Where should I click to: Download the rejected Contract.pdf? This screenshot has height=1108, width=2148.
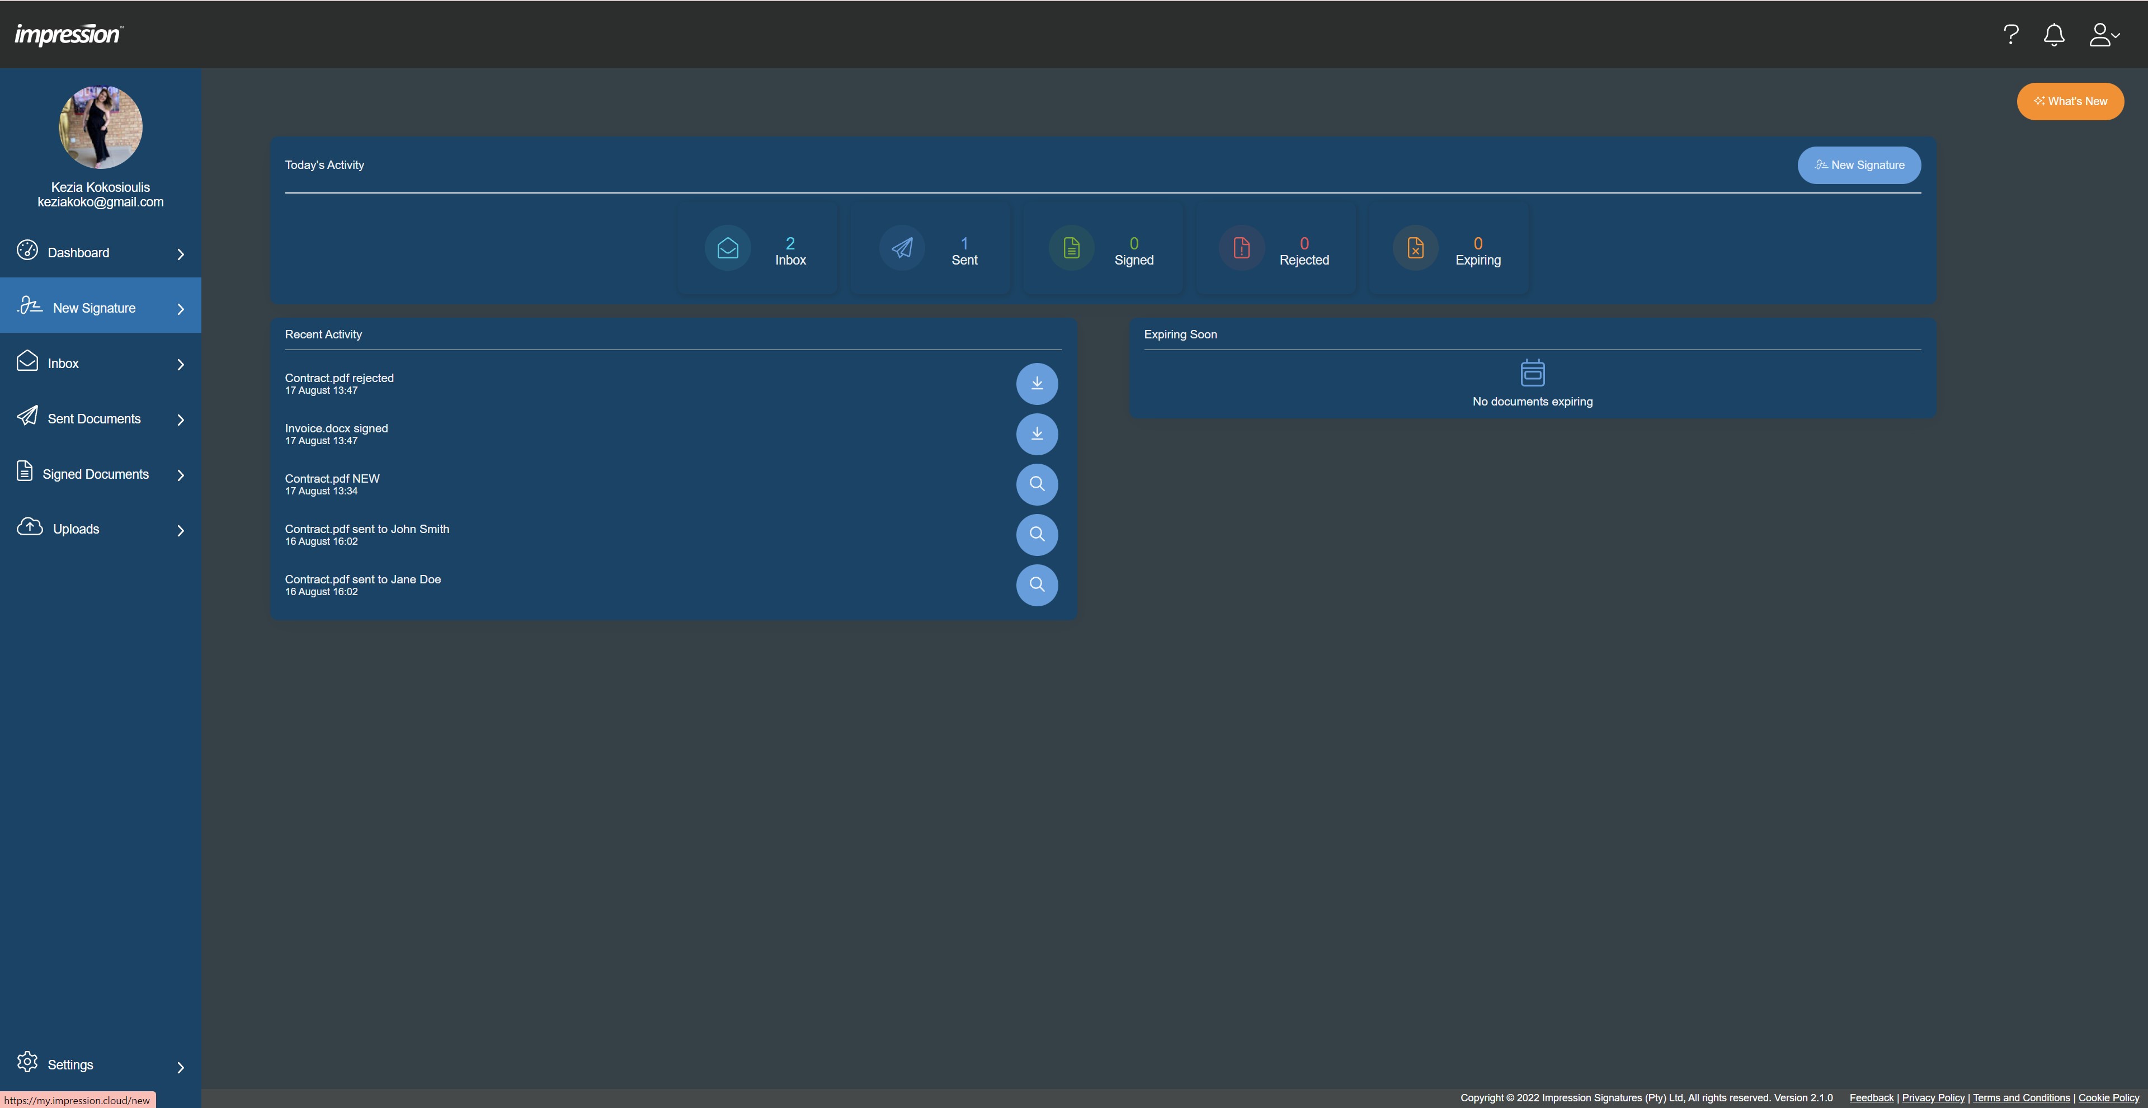(1037, 384)
